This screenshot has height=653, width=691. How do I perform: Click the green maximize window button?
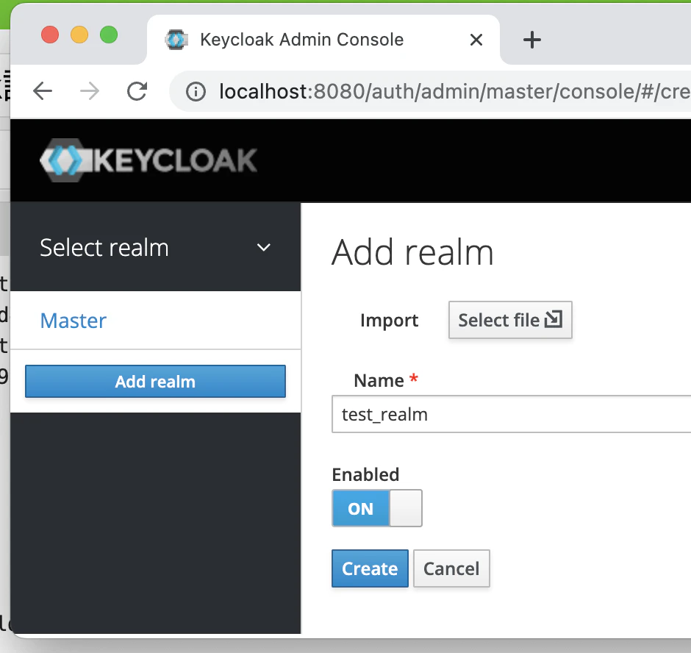click(109, 35)
